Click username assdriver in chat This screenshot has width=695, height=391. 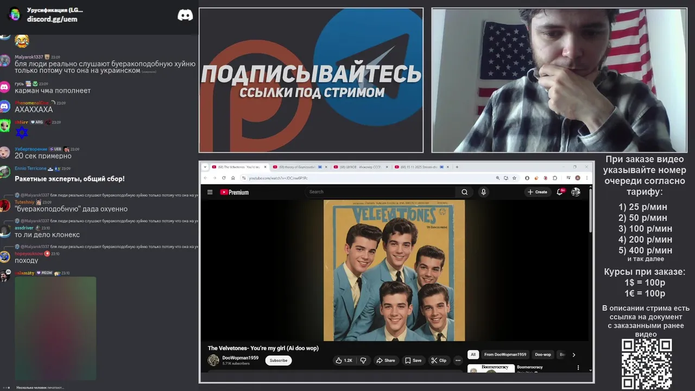click(24, 228)
